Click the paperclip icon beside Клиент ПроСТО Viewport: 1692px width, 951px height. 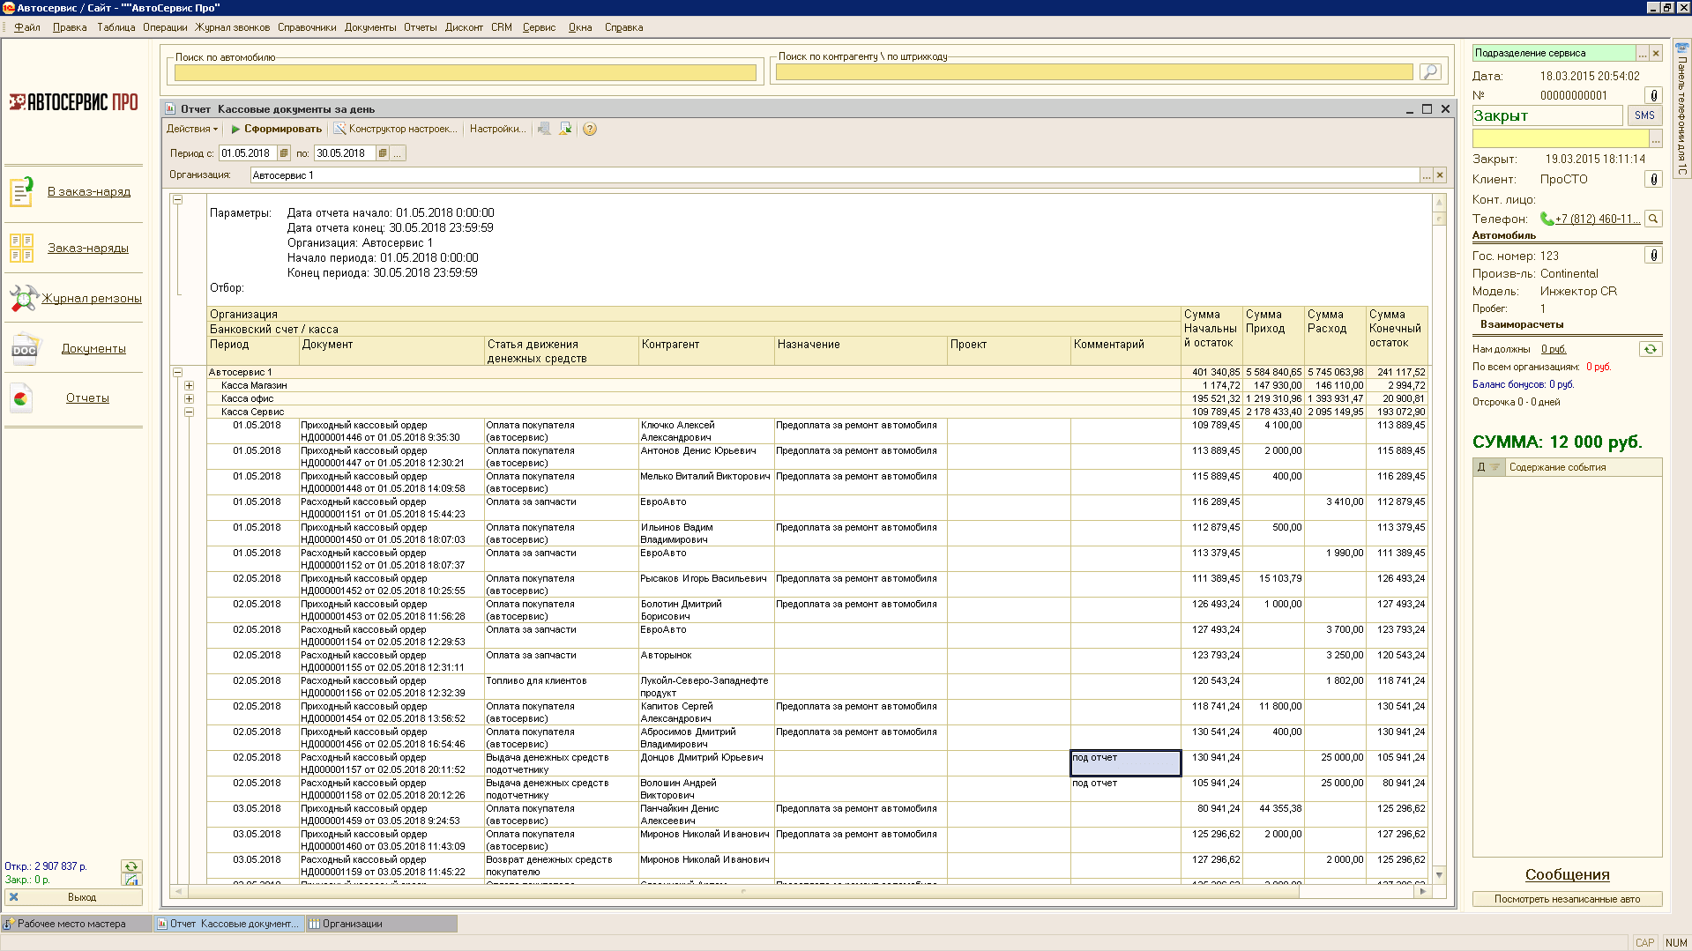[1653, 180]
